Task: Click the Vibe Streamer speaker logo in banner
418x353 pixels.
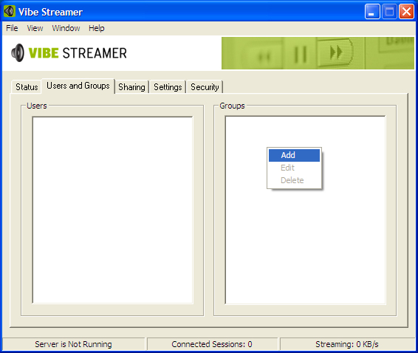Action: click(x=18, y=52)
